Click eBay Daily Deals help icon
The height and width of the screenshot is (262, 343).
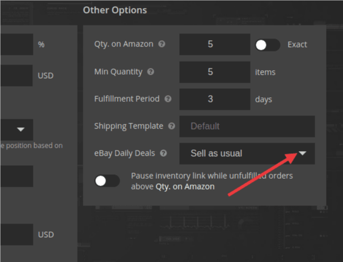pos(163,153)
